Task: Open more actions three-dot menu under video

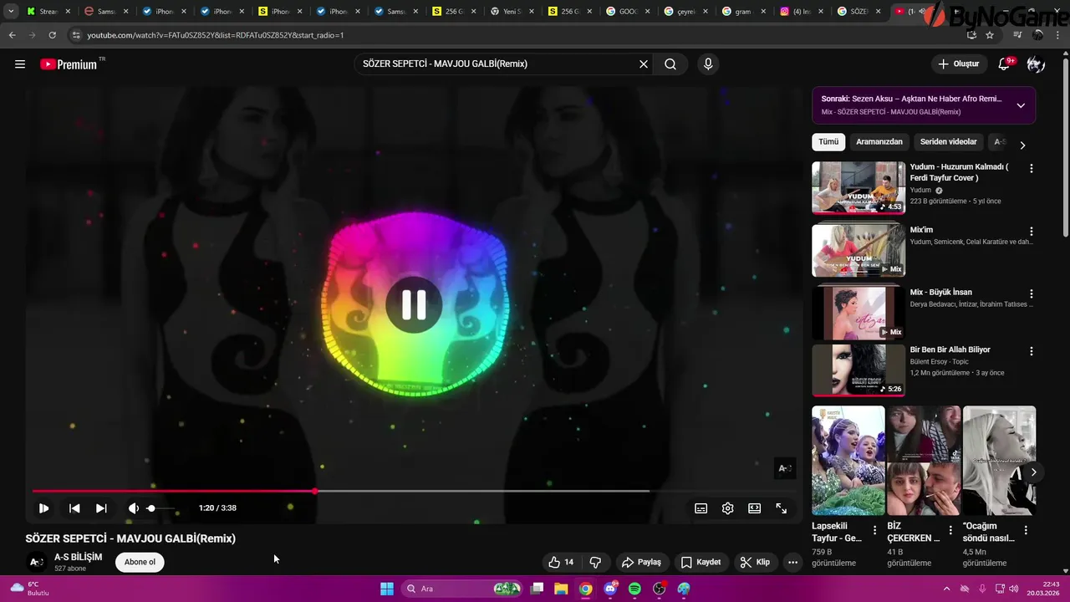Action: [792, 562]
